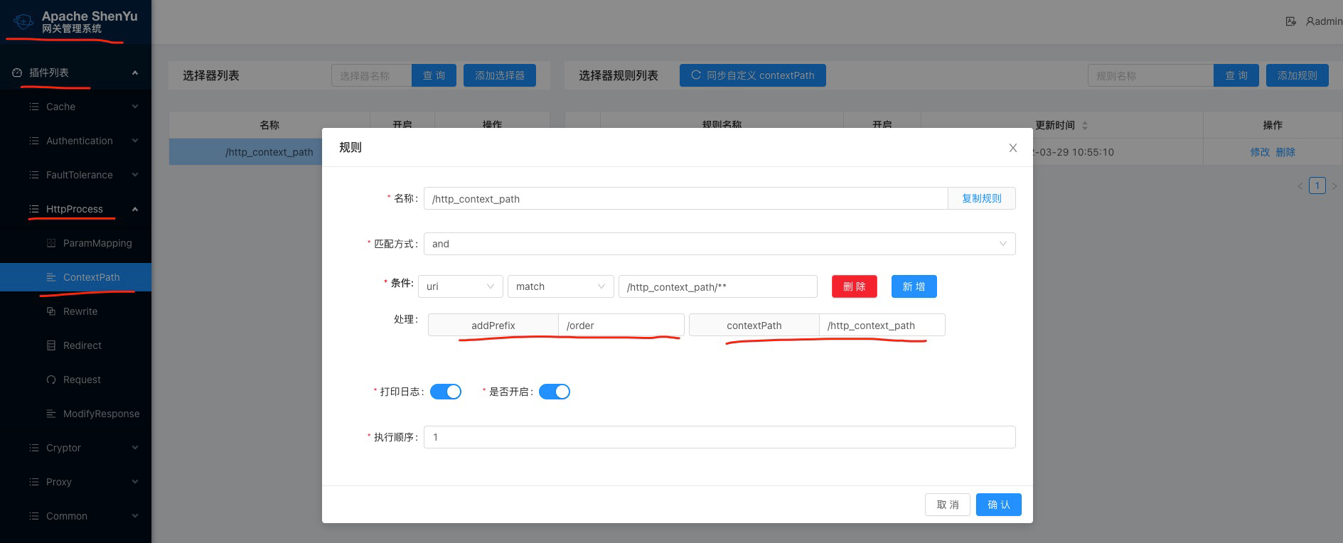
Task: Click the blue 确认 confirm button
Action: 998,505
